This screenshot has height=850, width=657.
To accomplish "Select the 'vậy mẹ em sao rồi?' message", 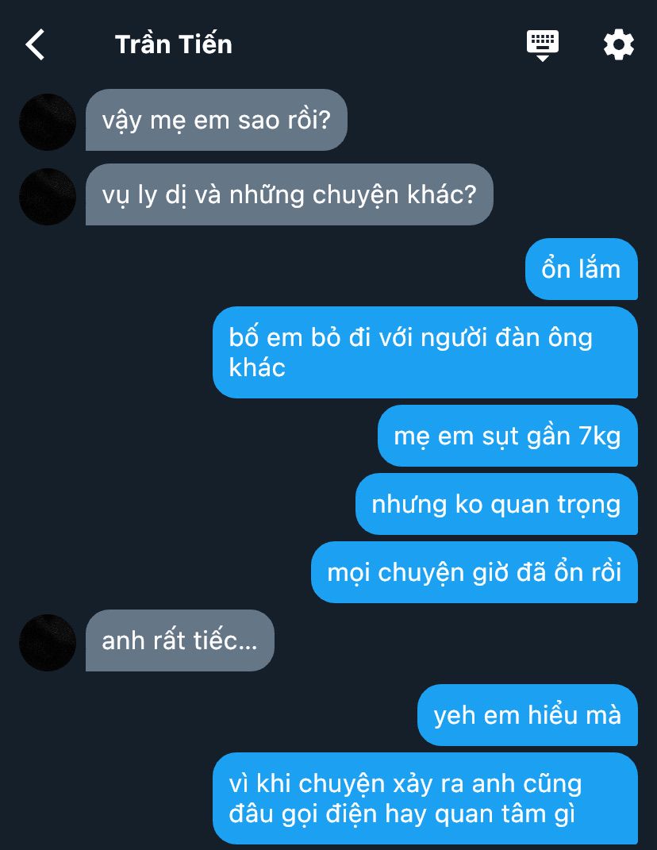I will point(217,120).
